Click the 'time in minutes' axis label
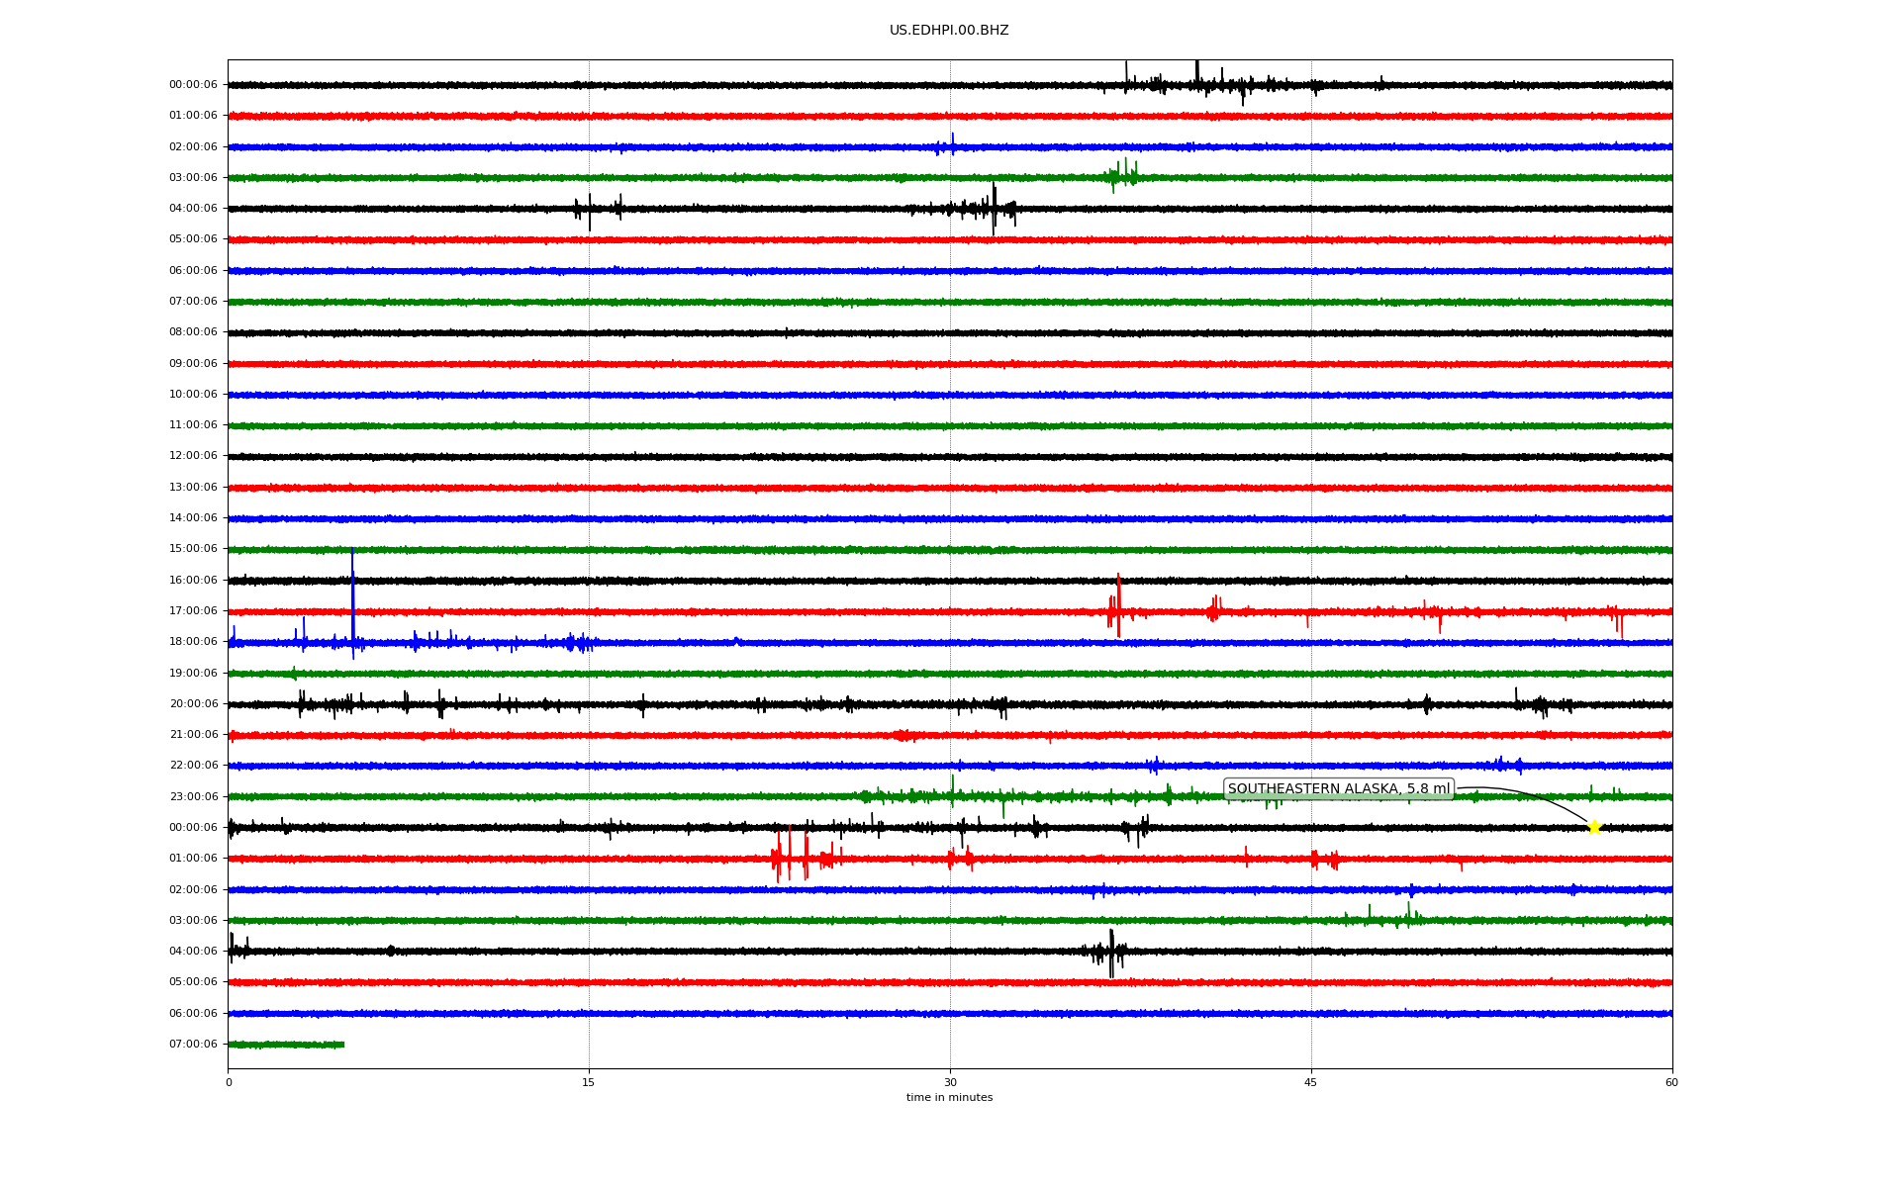The width and height of the screenshot is (1900, 1187). (x=949, y=1098)
